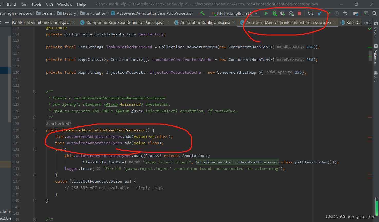The height and width of the screenshot is (222, 379).
Task: Open the Build menu
Action: tap(11, 4)
